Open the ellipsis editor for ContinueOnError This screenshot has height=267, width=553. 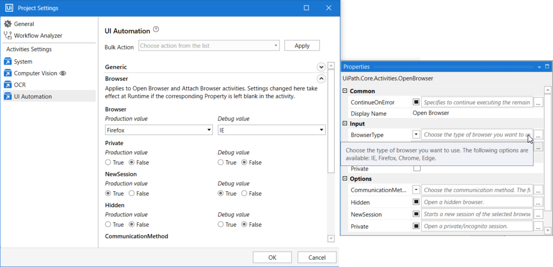[x=538, y=102]
